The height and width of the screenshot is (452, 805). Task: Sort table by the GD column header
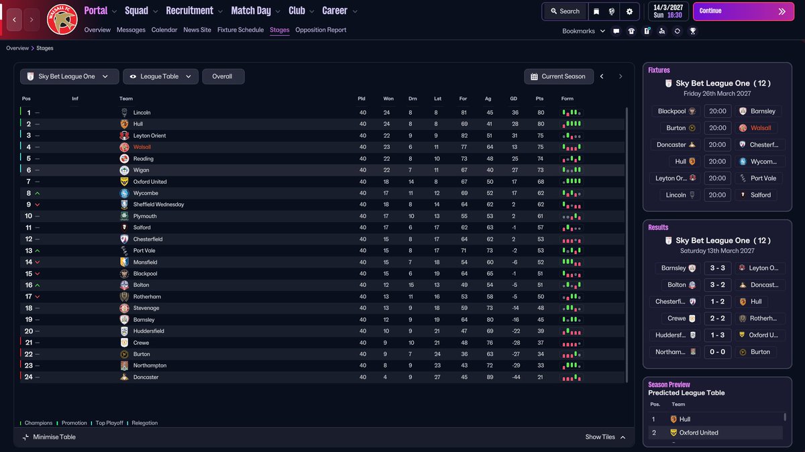click(515, 99)
